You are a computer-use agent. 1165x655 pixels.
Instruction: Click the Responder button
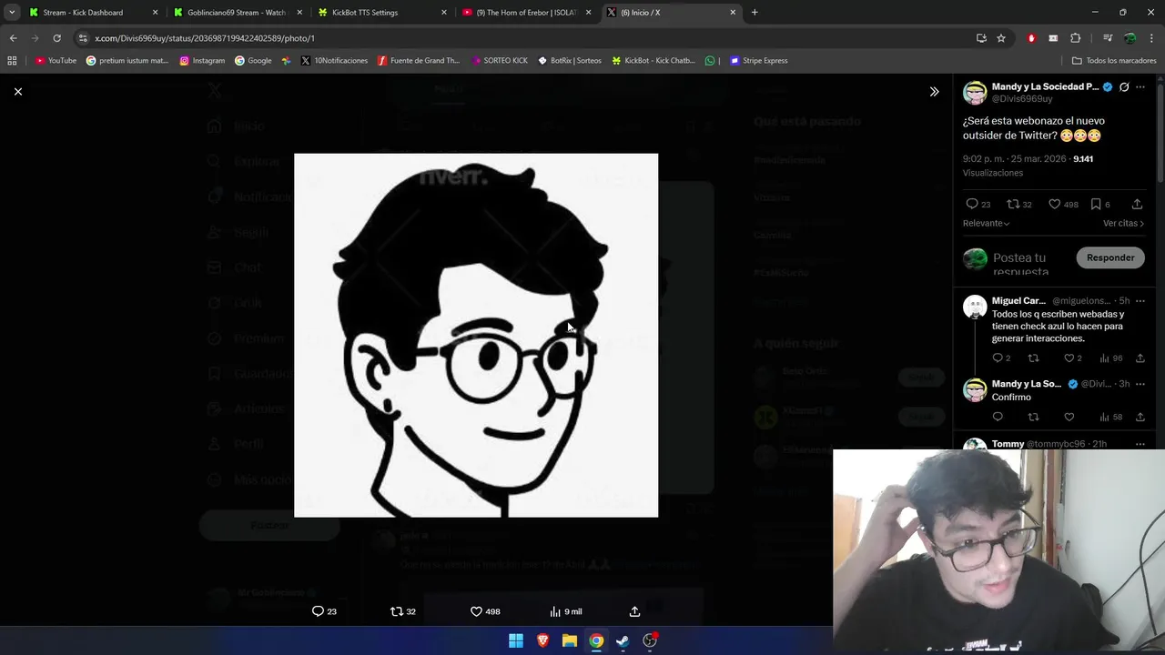(1110, 257)
